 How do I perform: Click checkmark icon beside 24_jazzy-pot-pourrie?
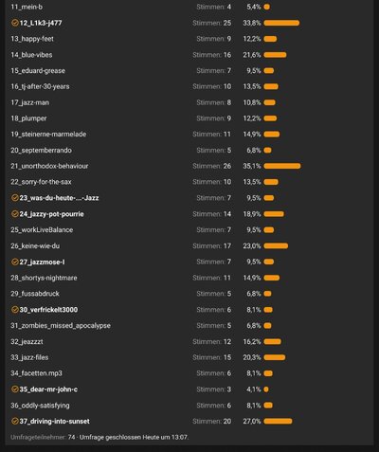click(14, 214)
